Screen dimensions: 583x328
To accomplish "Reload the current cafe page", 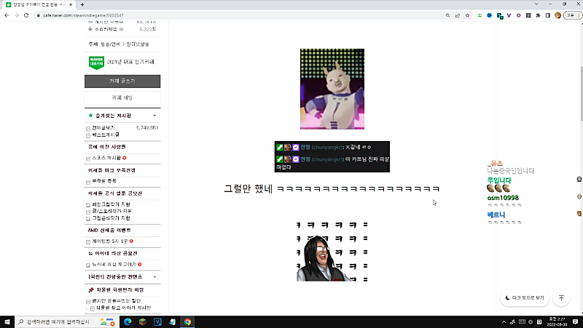I will tap(26, 15).
